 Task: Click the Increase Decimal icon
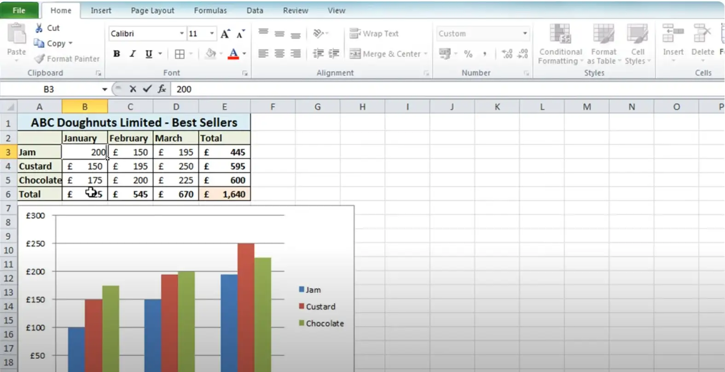pyautogui.click(x=507, y=54)
